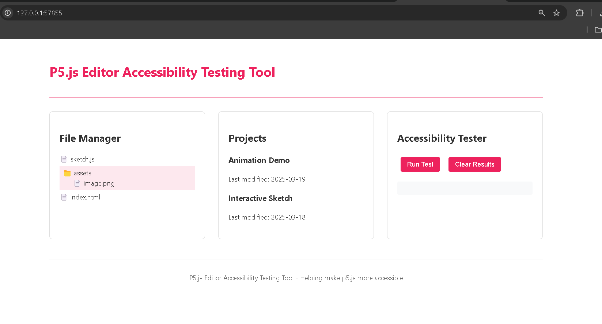Click the sketch.js file icon
Image resolution: width=602 pixels, height=324 pixels.
tap(64, 159)
